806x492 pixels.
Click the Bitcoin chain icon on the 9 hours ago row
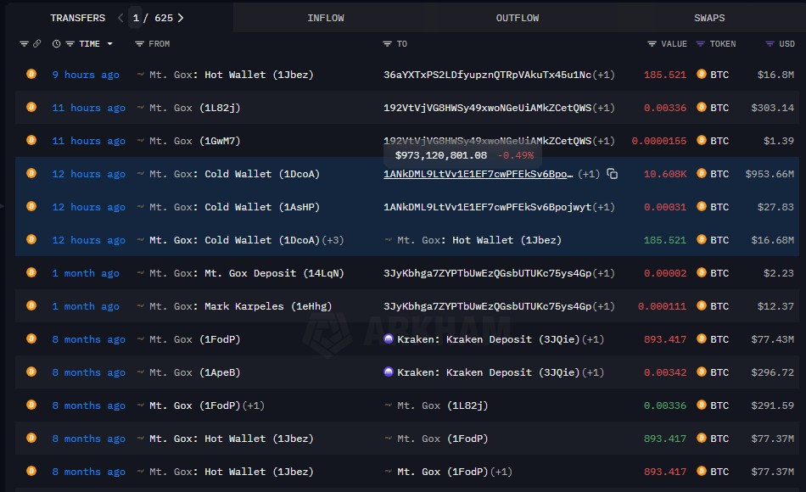click(x=31, y=75)
